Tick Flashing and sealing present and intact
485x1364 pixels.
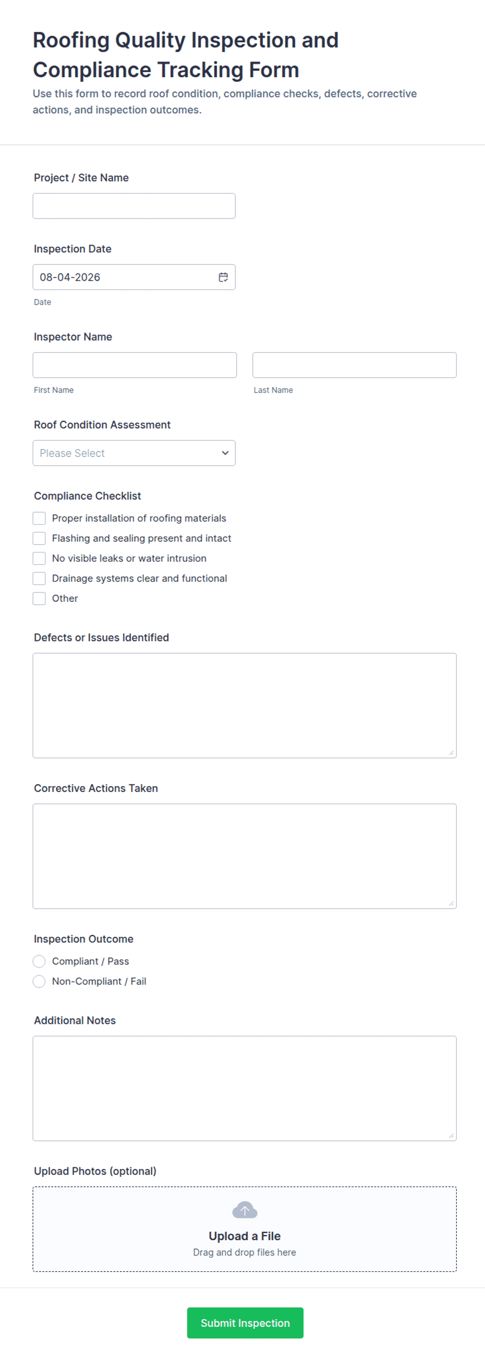(39, 538)
